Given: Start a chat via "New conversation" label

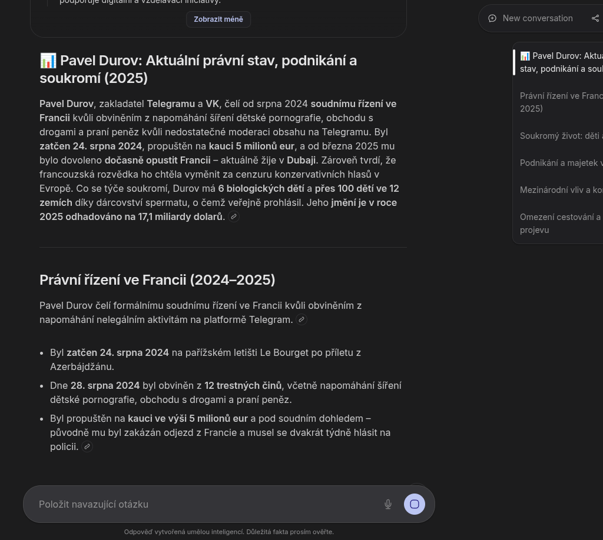Looking at the screenshot, I should click(x=537, y=18).
